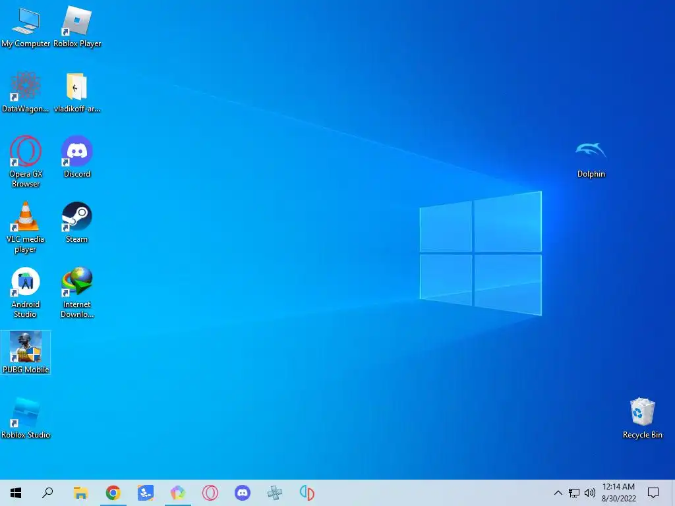Click Show Desktop sliver at taskbar end

click(673, 493)
